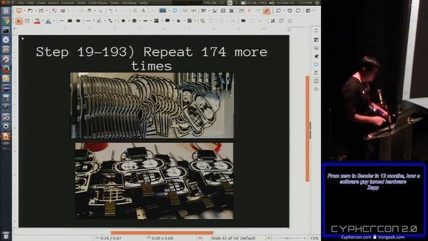Image resolution: width=428 pixels, height=241 pixels.
Task: Expand the Paste options dropdown arrow
Action: point(95,11)
